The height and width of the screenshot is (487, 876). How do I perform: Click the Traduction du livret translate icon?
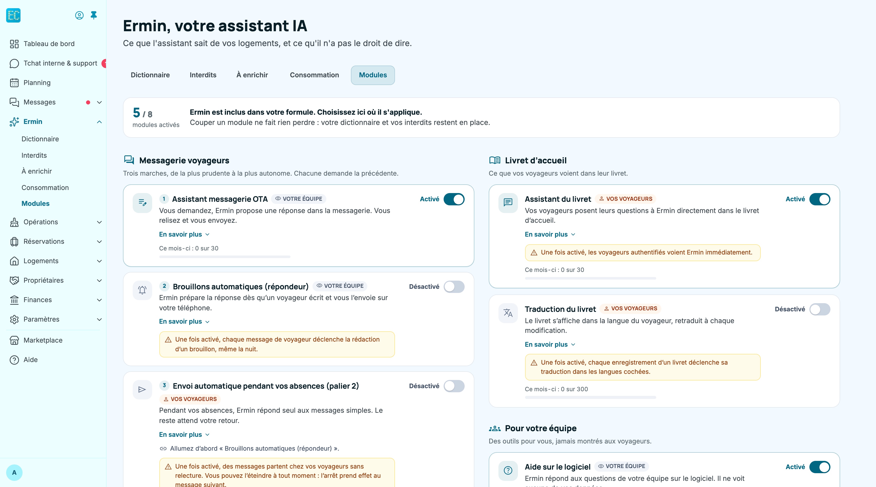click(508, 313)
